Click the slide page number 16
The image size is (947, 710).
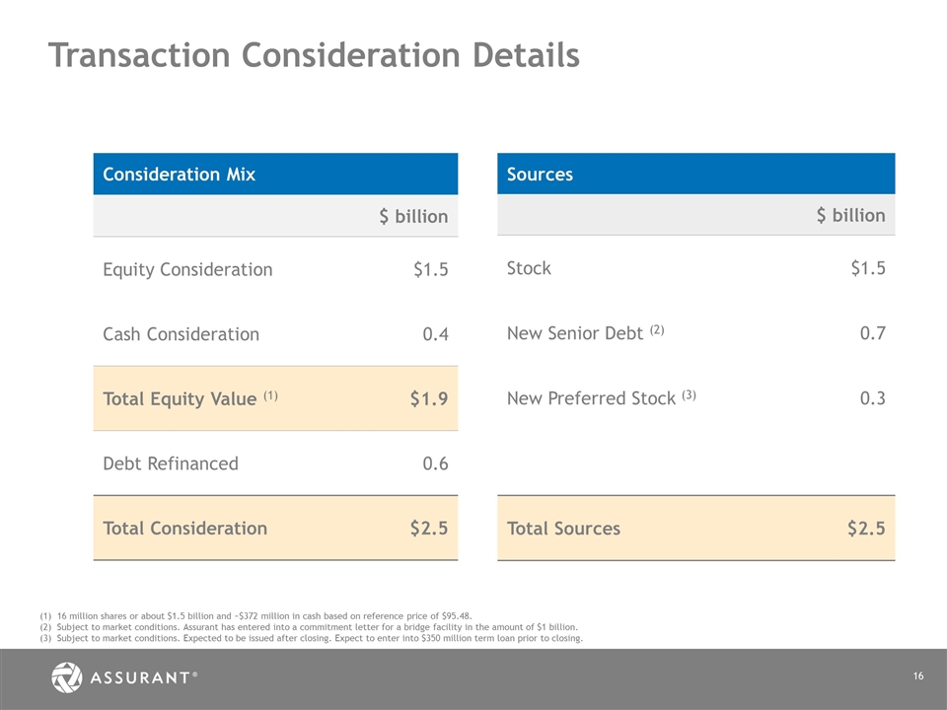pos(917,675)
